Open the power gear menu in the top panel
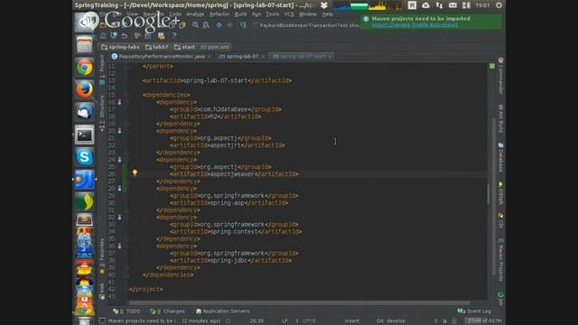 click(x=499, y=5)
